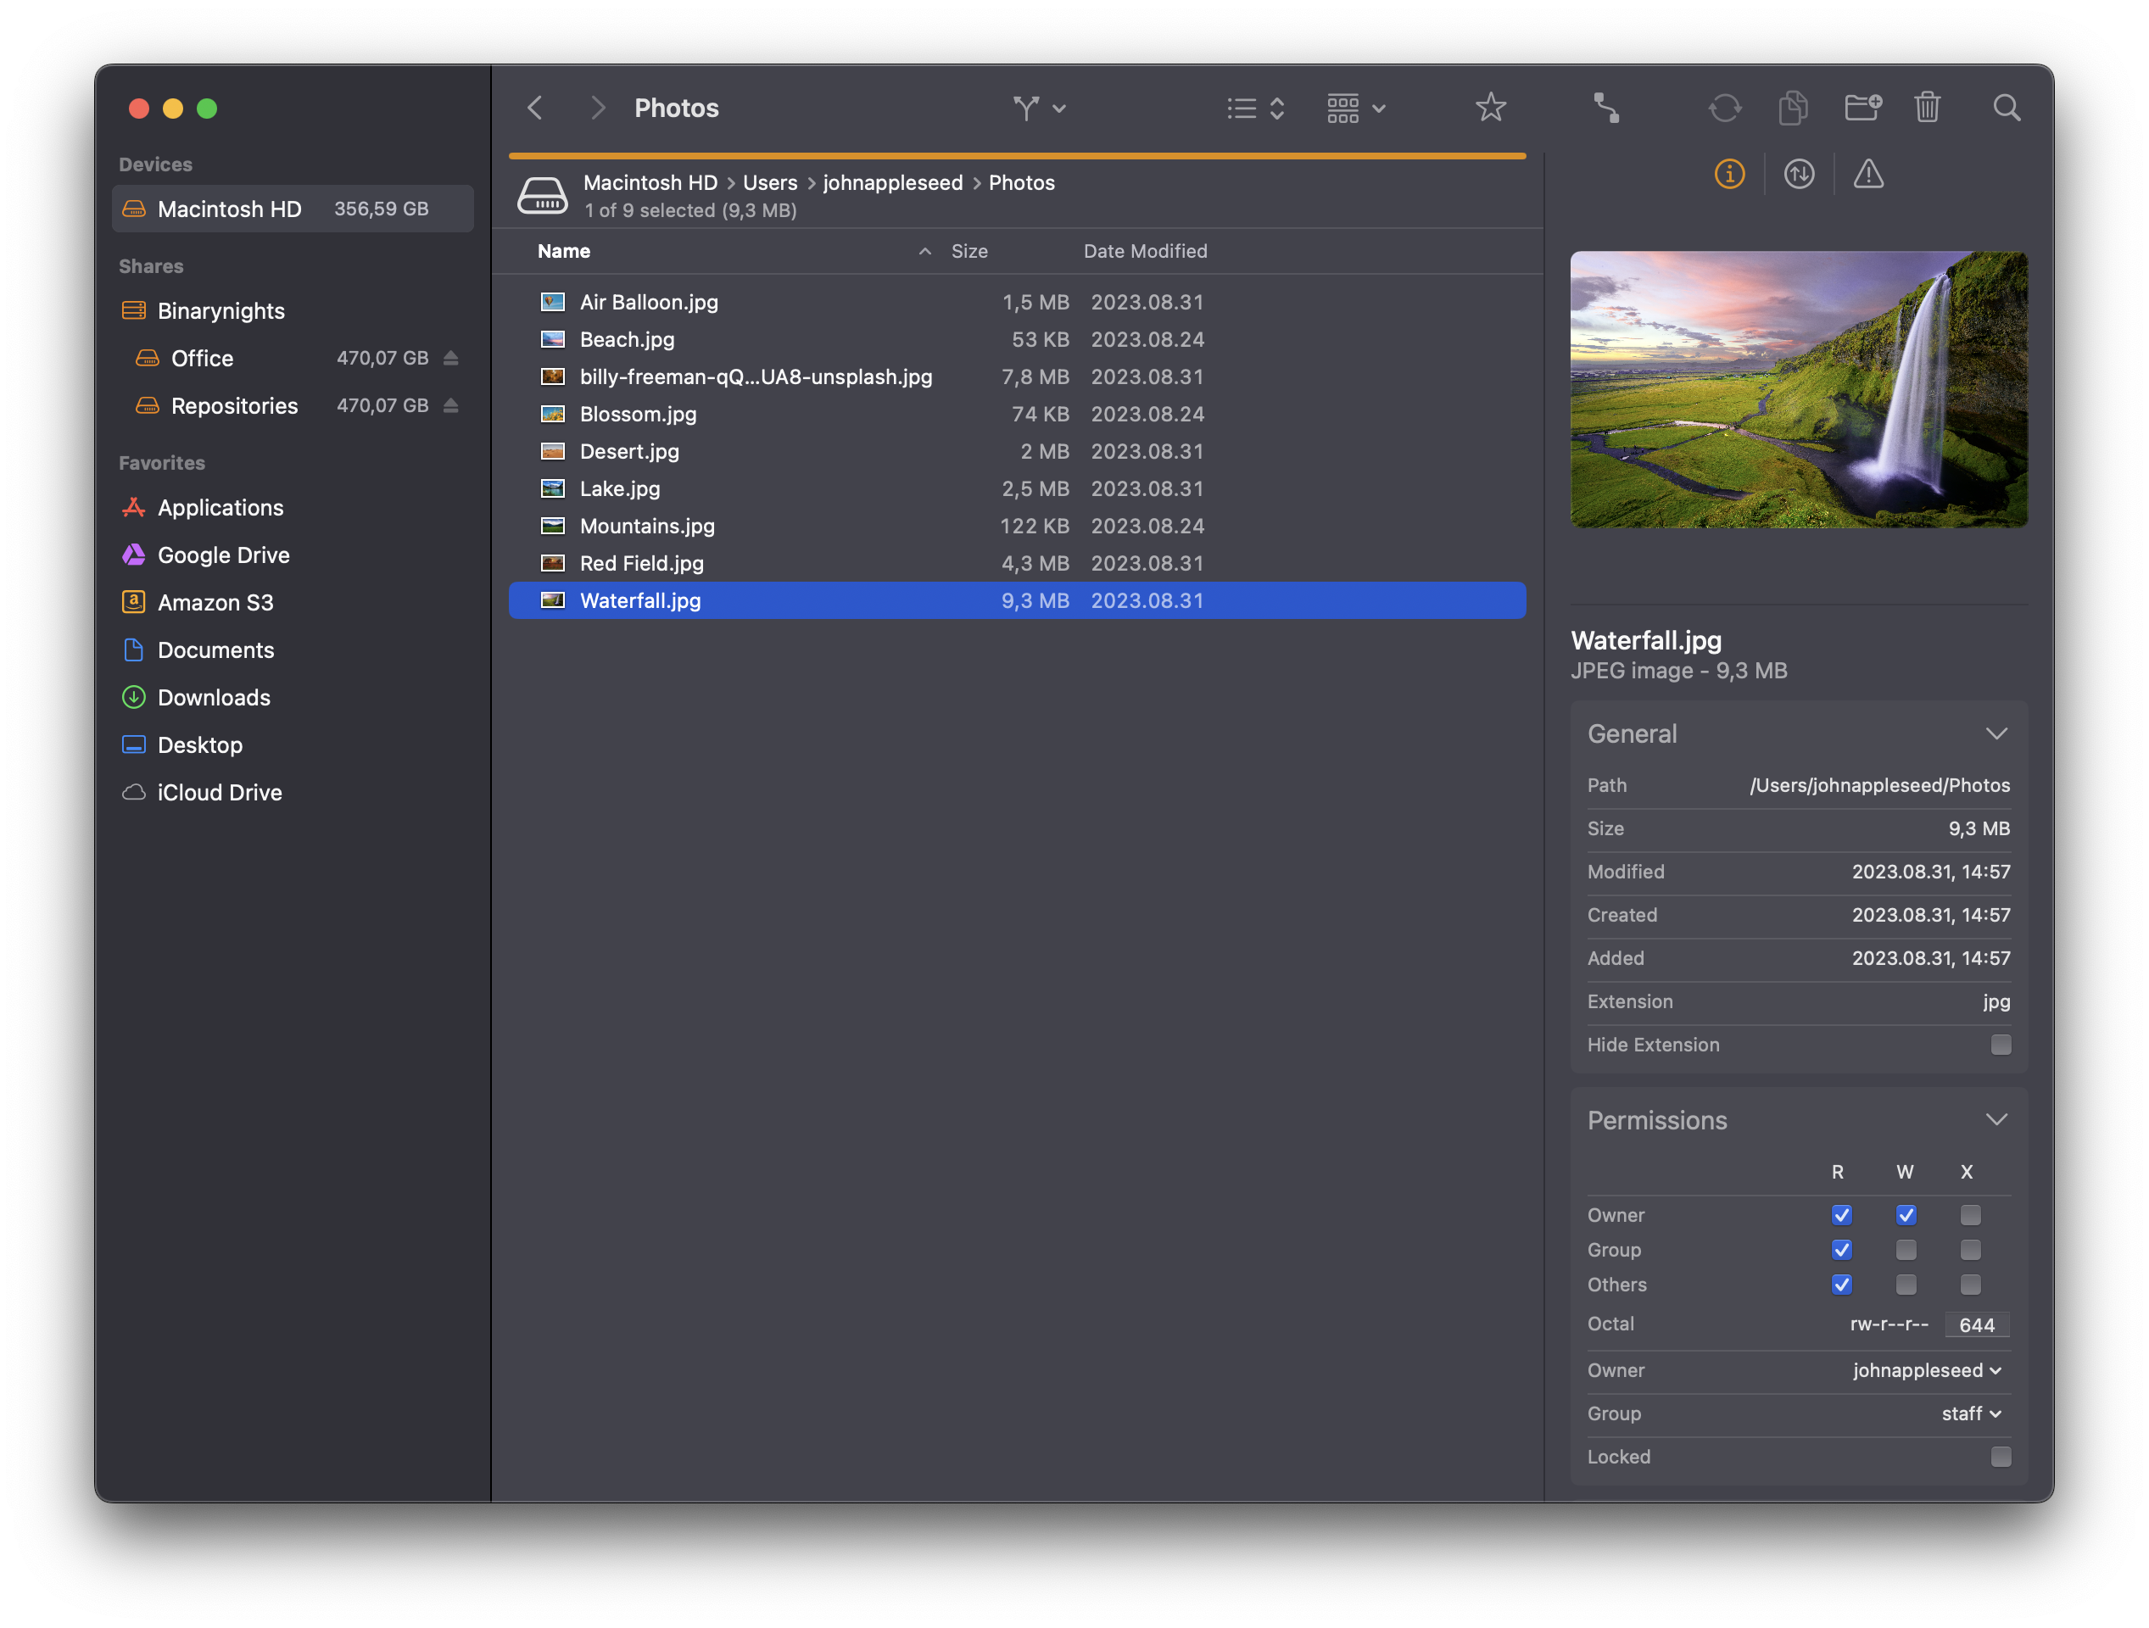Open the Group staff dropdown
Screen dimensions: 2149x1628
pos(1971,1414)
